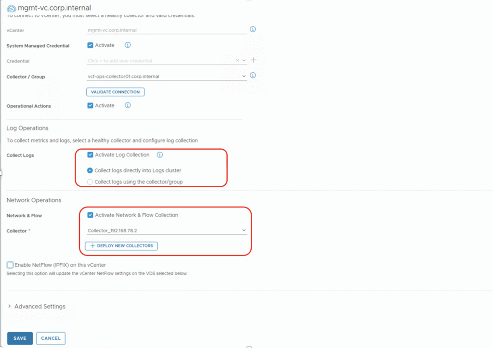Click info icon beside vCenter field
Image resolution: width=493 pixels, height=348 pixels.
click(x=253, y=29)
